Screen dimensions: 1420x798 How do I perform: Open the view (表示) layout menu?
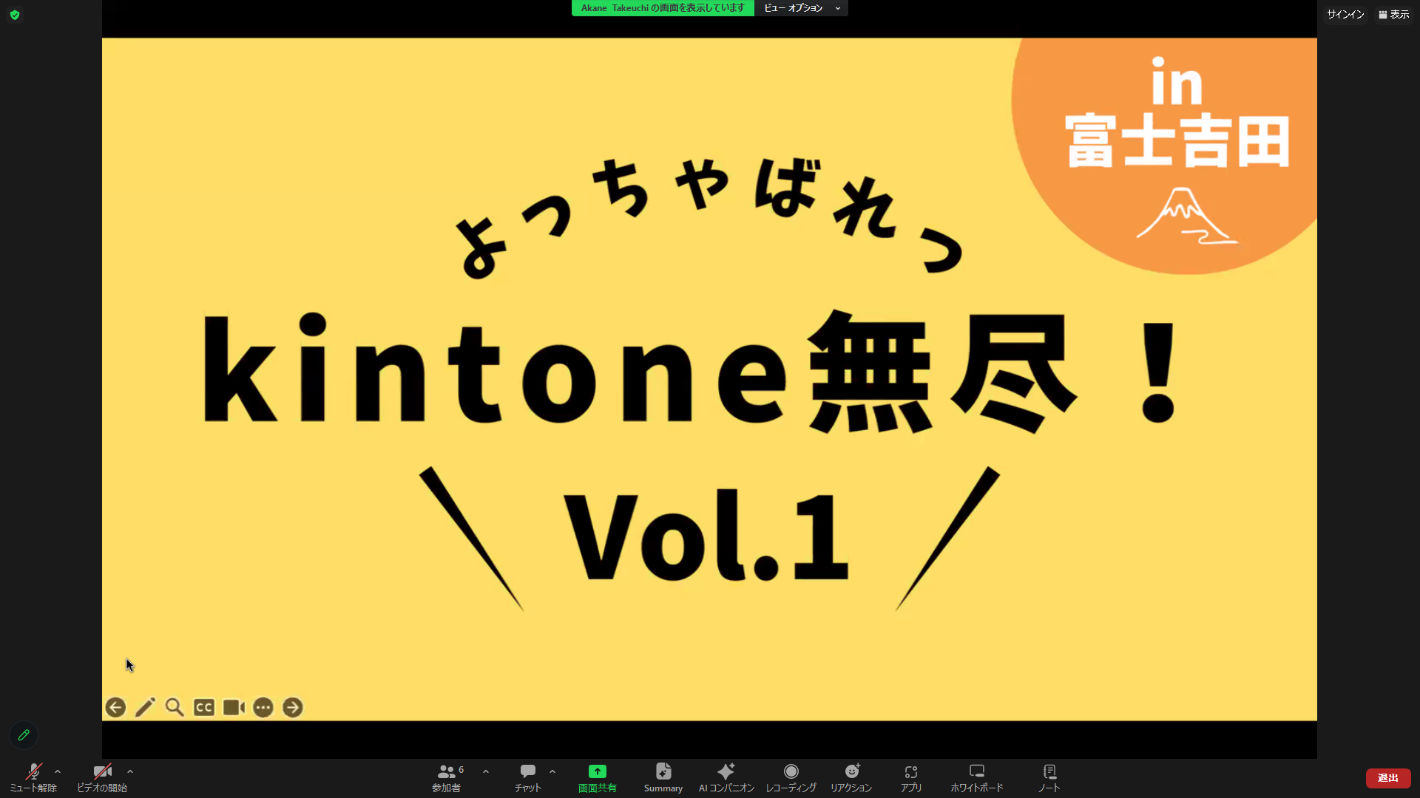pyautogui.click(x=1394, y=15)
